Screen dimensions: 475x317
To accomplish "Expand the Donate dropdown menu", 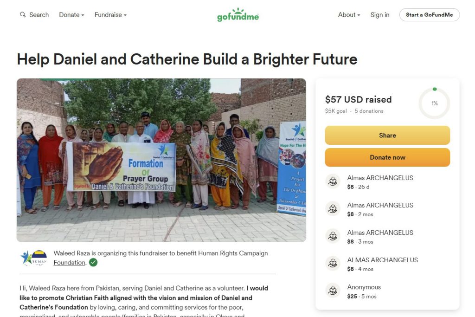I will click(71, 15).
